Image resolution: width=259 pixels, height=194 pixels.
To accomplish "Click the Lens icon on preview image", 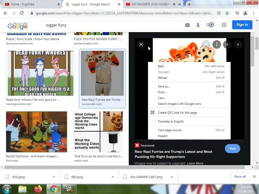I will pos(206,44).
